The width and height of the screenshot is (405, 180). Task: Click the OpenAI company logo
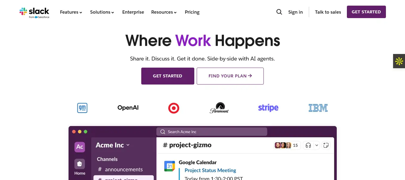tap(128, 108)
